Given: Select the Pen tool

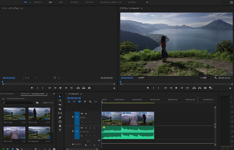Looking at the screenshot, I should tap(60, 117).
